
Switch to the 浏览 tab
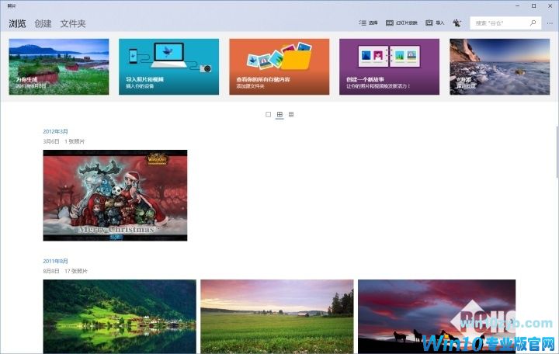17,24
